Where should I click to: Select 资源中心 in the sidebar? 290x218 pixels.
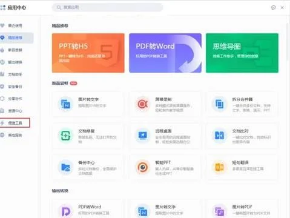[15, 111]
